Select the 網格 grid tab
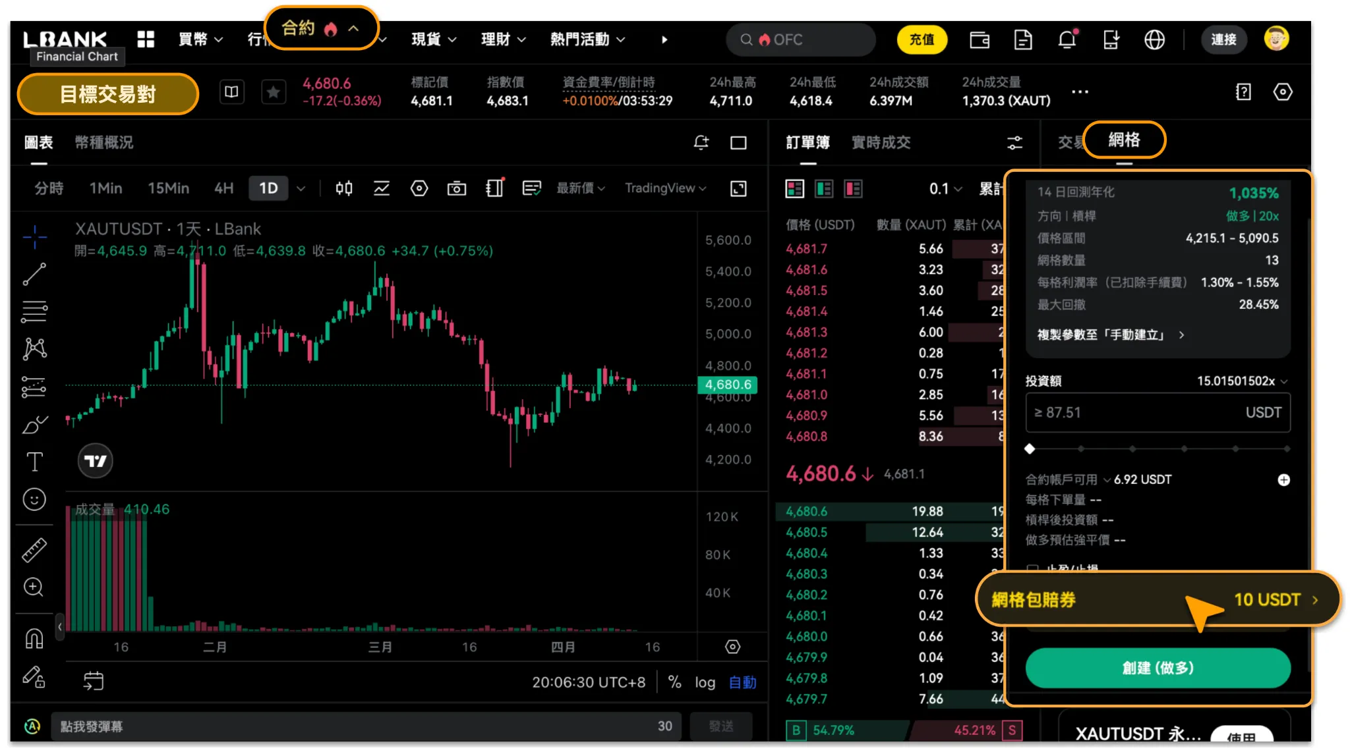The image size is (1350, 754). click(x=1124, y=140)
